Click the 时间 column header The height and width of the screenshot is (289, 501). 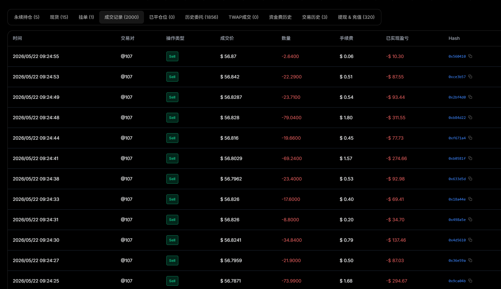[x=17, y=38]
